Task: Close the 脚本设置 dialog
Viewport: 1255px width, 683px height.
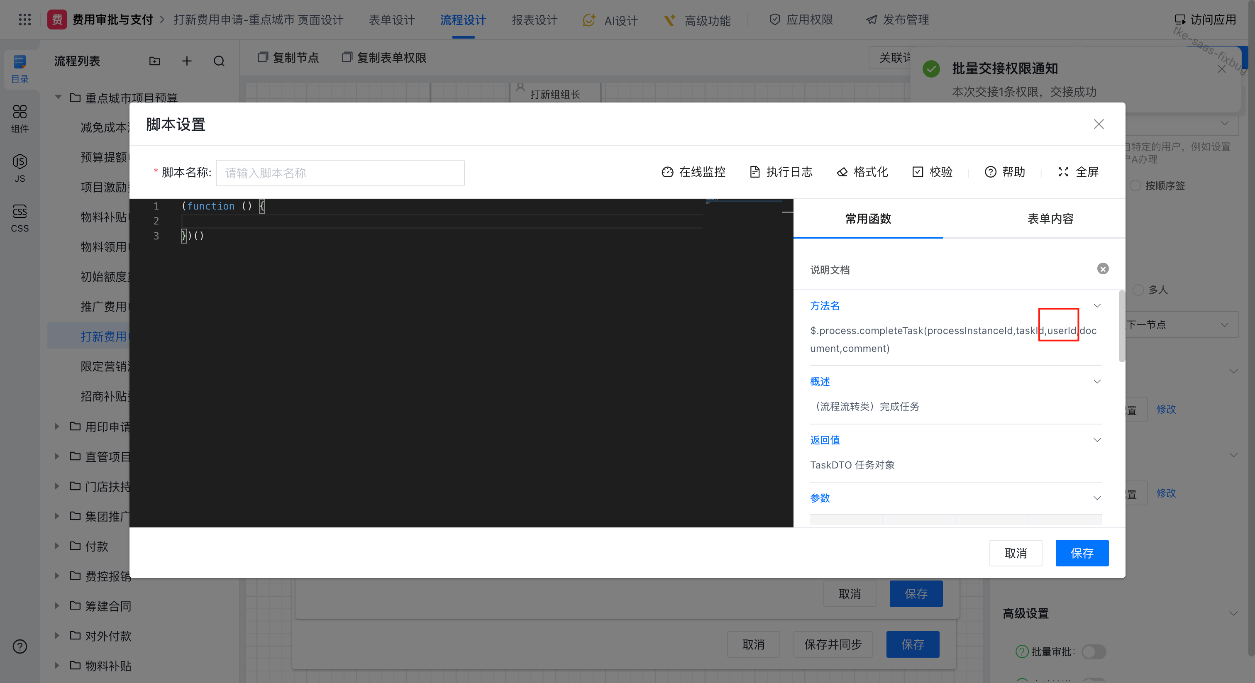Action: 1099,124
